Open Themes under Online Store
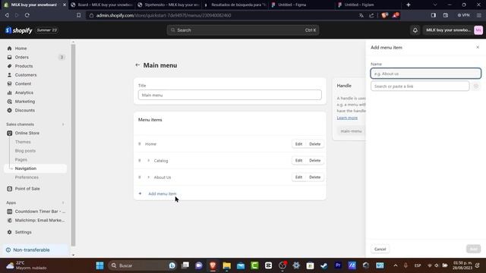This screenshot has height=273, width=486. pyautogui.click(x=23, y=142)
